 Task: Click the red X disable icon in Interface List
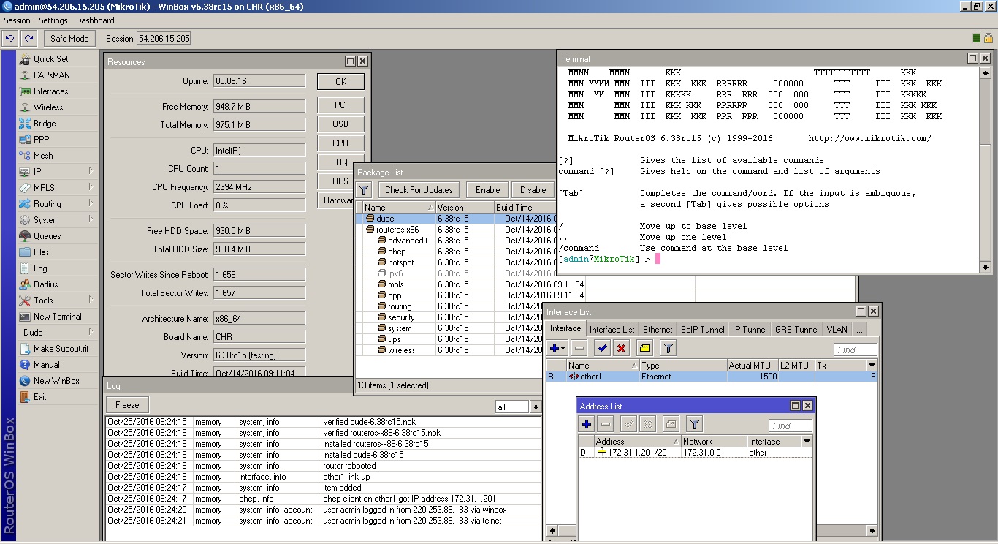tap(621, 348)
